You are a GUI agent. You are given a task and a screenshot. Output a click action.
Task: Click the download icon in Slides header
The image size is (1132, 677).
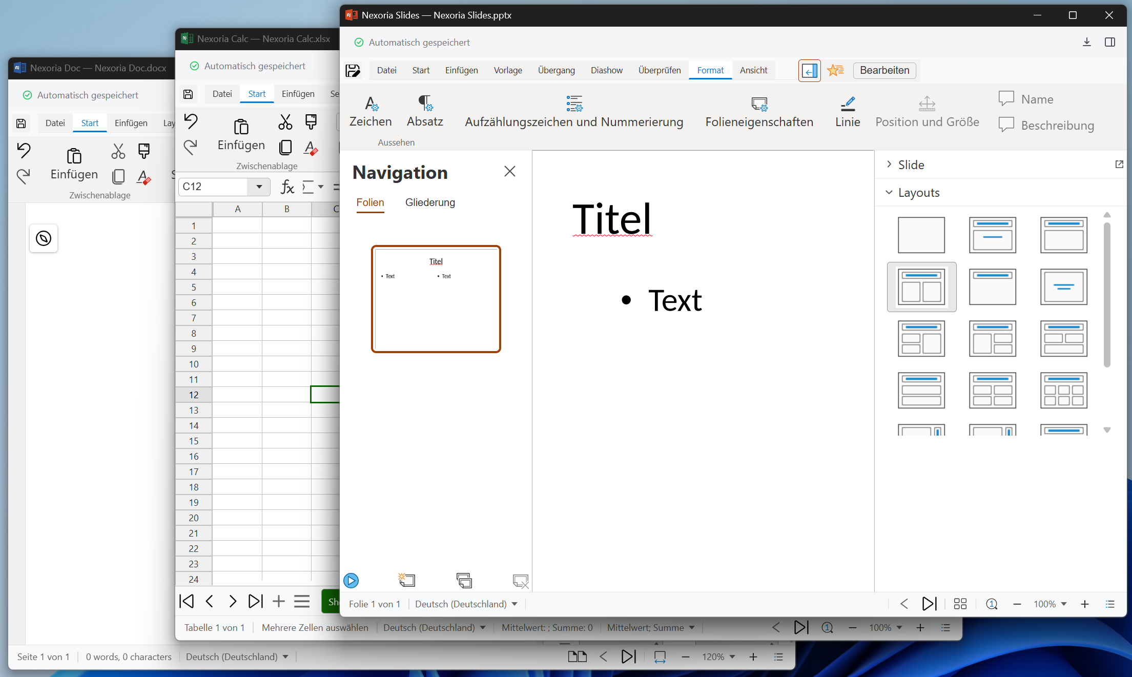pos(1086,42)
